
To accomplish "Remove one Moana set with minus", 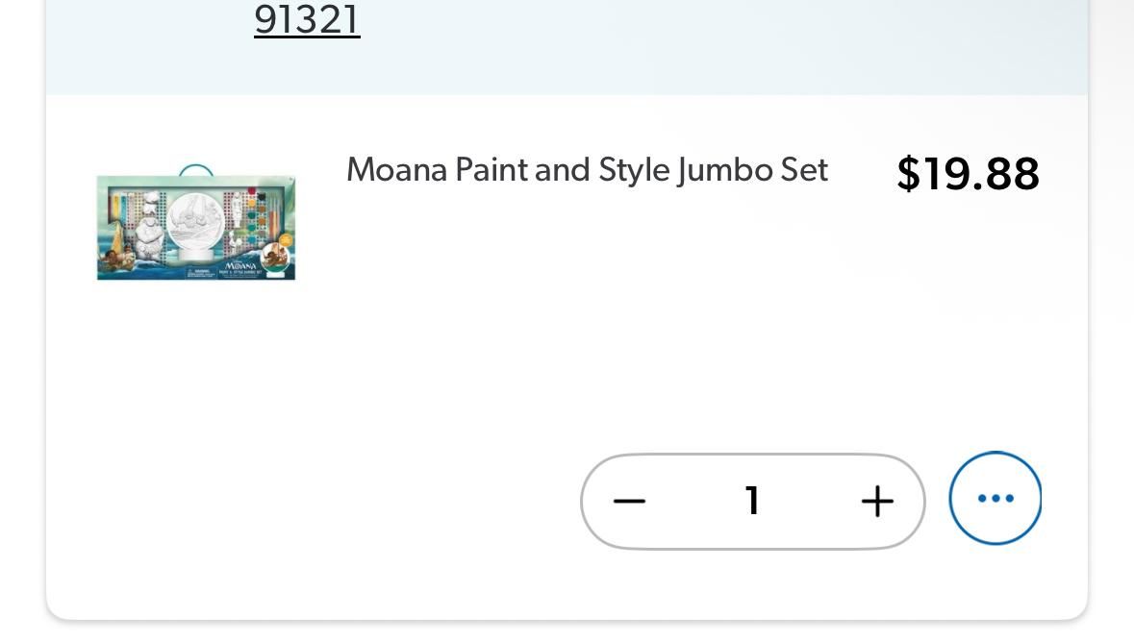I will point(629,501).
